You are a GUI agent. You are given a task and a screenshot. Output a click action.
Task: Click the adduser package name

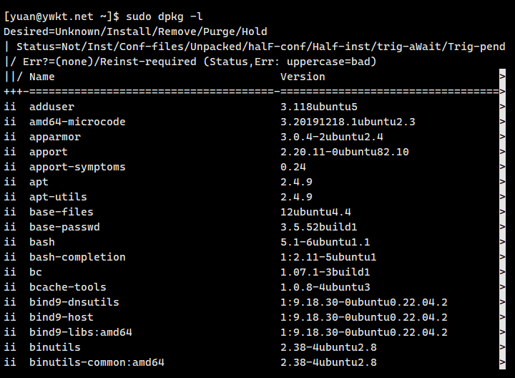point(51,107)
